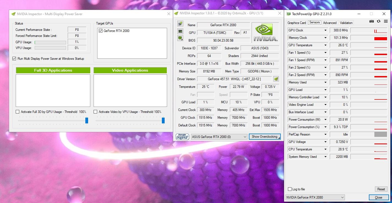
Task: Click Close button in GPU-Z
Action: point(379,197)
